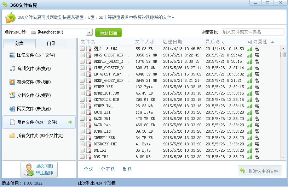Click the document files category icon

(12, 95)
